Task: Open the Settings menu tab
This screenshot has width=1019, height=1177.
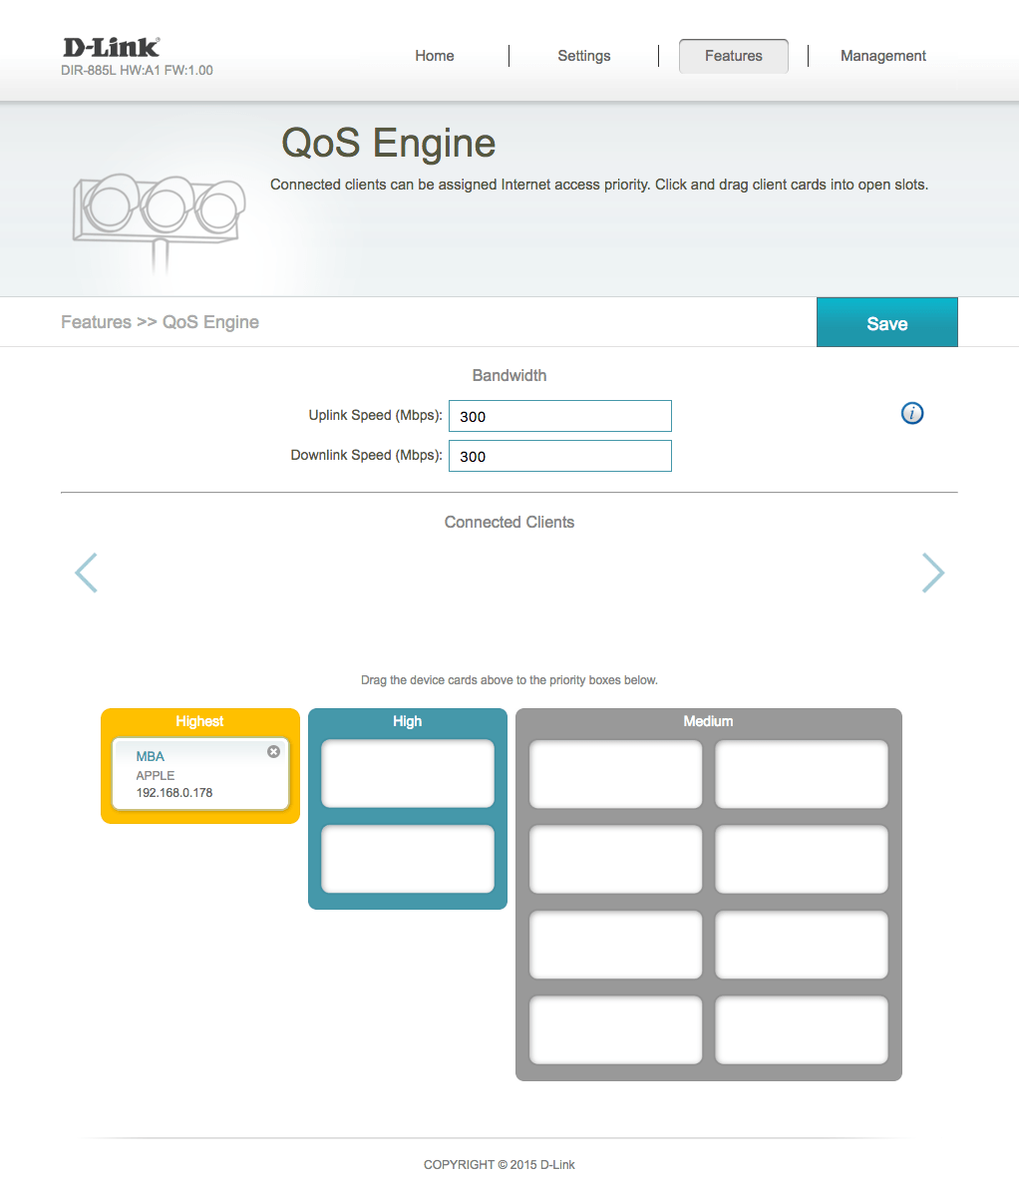Action: [x=583, y=56]
